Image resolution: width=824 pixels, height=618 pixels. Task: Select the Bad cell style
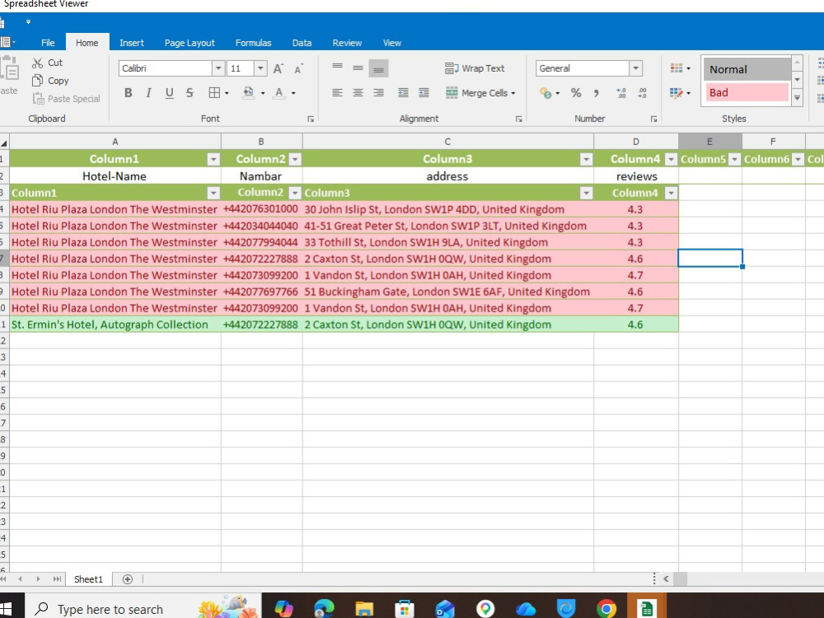(x=747, y=92)
